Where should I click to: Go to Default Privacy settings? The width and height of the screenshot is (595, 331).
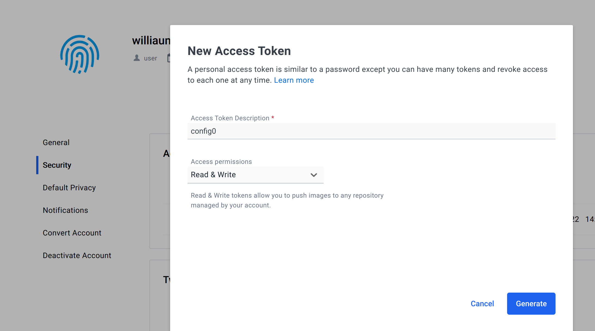[69, 188]
